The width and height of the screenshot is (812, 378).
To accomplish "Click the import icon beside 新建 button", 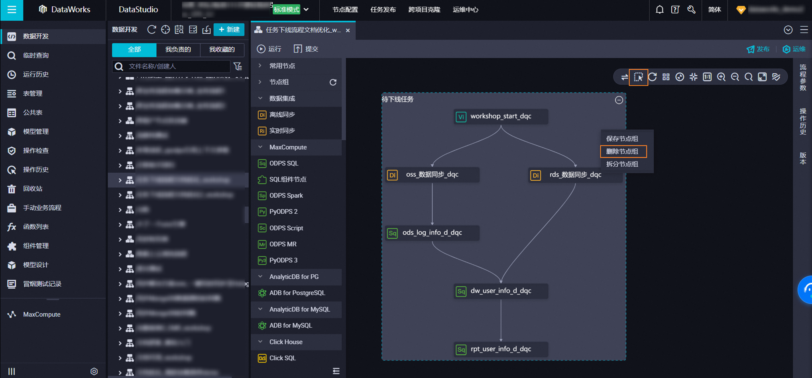I will pos(206,30).
